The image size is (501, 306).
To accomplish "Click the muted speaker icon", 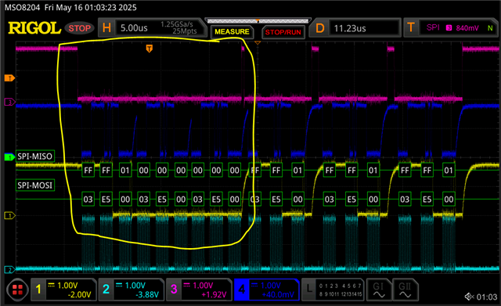I will tap(469, 297).
